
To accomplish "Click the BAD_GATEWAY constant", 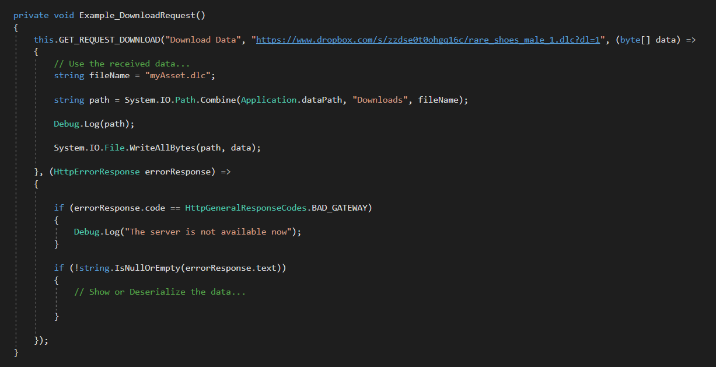I will click(x=340, y=208).
